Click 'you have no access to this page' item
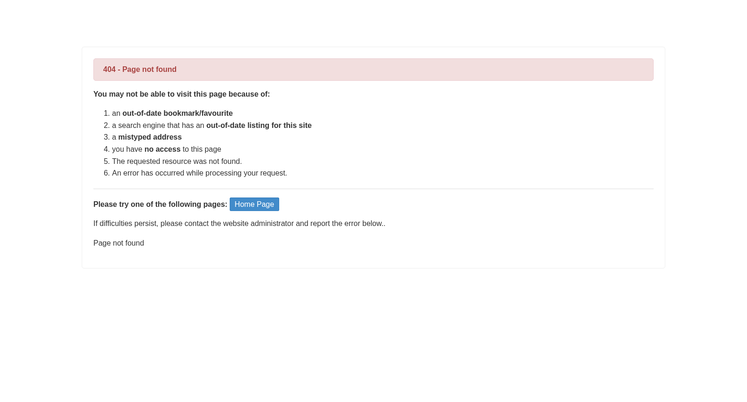Screen dimensions: 747x402 (167, 149)
